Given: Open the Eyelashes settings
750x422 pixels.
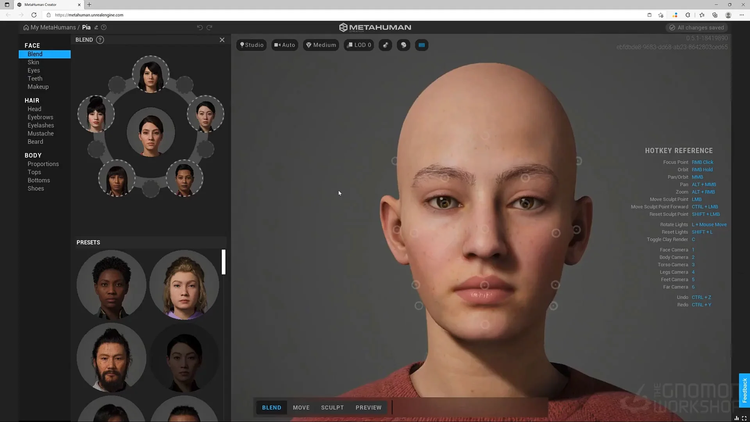Looking at the screenshot, I should (41, 126).
